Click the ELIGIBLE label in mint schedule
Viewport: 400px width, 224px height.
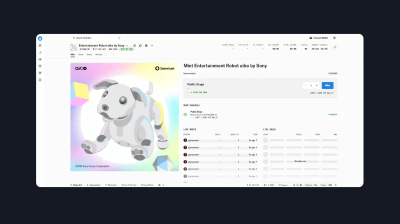coord(332,114)
